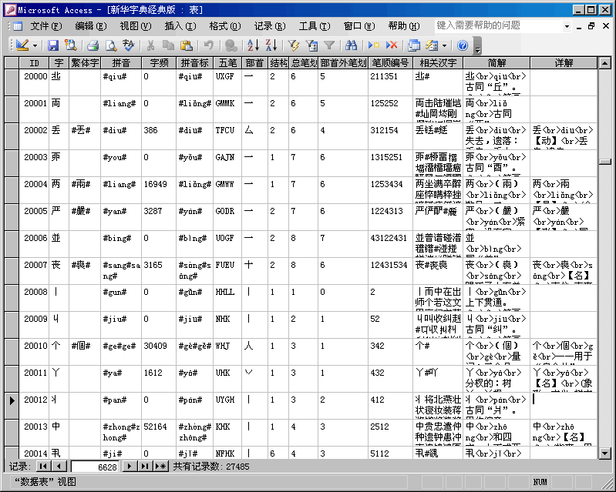This screenshot has width=616, height=492.
Task: Expand the New Object dropdown arrow
Action: click(x=444, y=46)
